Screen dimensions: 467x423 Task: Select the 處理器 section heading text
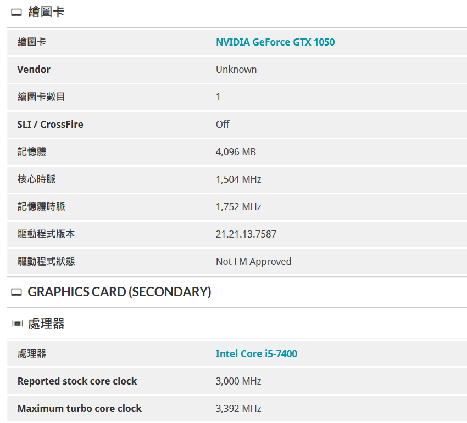[47, 324]
